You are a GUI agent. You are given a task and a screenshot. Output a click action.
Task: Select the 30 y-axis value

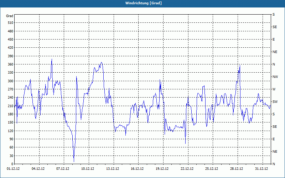11,156
